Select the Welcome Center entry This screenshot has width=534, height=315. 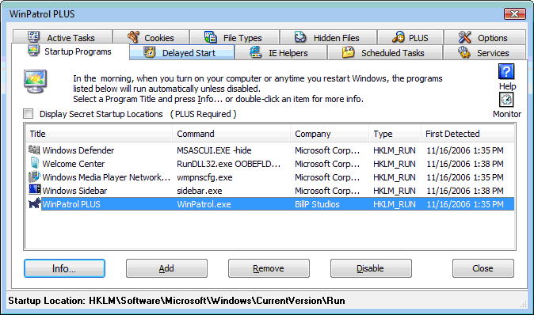(x=73, y=164)
